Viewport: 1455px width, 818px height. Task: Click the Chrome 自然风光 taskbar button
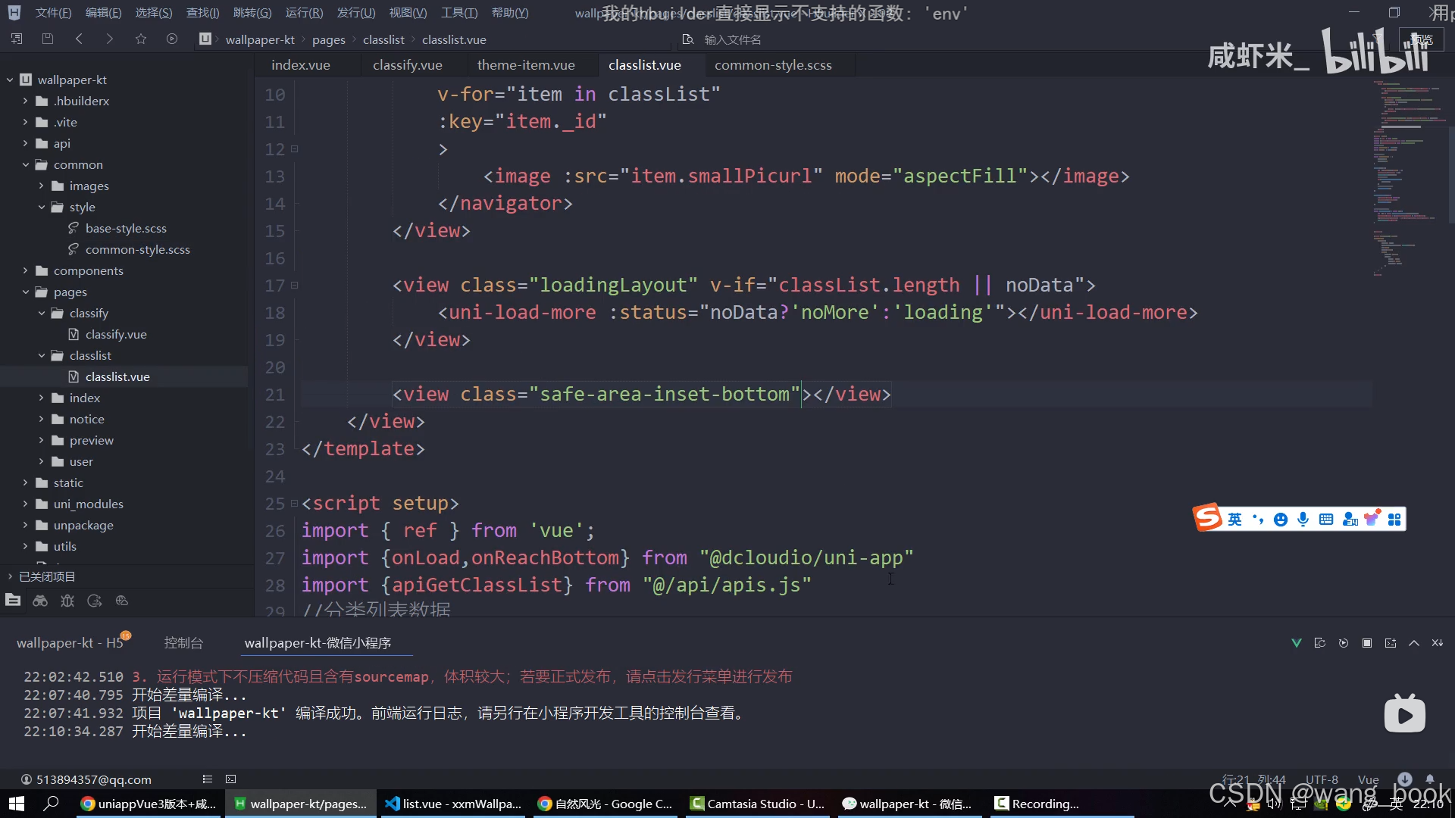tap(605, 804)
